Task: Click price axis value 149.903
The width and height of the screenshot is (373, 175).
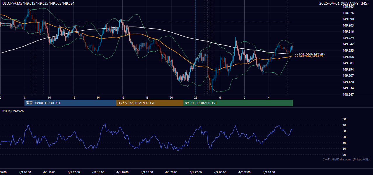Action: 348,25
